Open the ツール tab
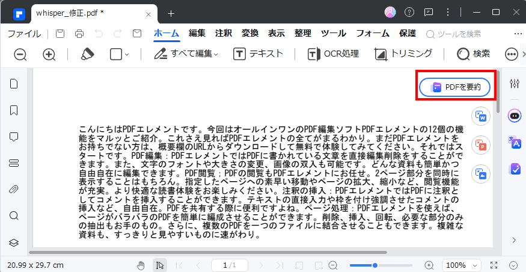 click(x=334, y=34)
